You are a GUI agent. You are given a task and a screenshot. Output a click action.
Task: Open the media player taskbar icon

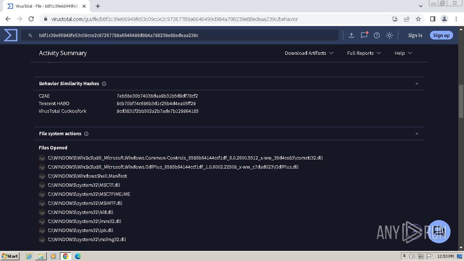tap(53, 256)
